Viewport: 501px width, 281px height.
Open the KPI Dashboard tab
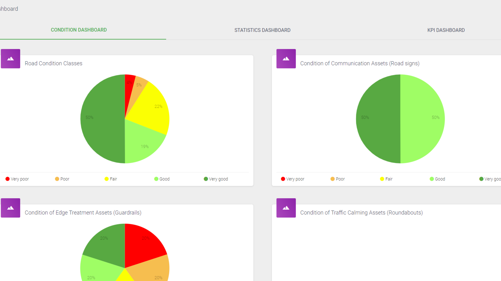point(446,30)
